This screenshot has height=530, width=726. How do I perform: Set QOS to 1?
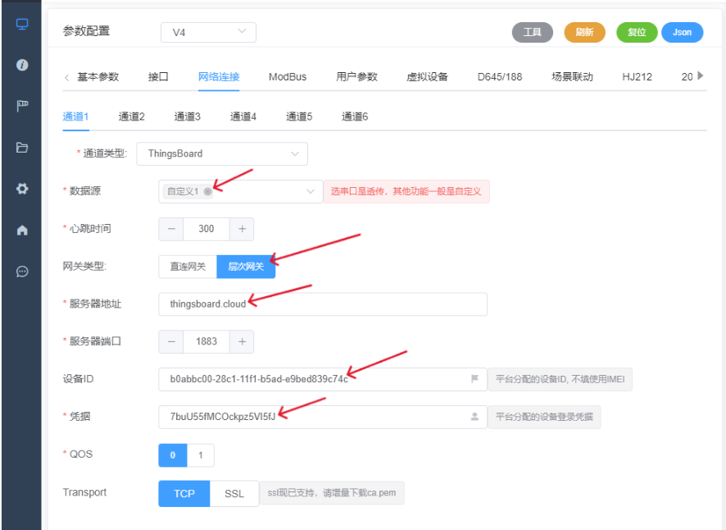point(201,455)
